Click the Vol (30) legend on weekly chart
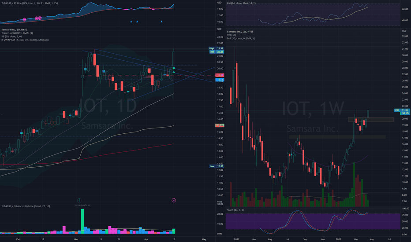This screenshot has width=411, height=242. coord(231,35)
